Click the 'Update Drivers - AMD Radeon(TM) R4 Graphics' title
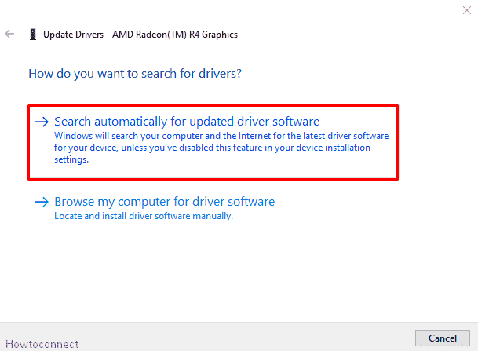 [x=140, y=35]
